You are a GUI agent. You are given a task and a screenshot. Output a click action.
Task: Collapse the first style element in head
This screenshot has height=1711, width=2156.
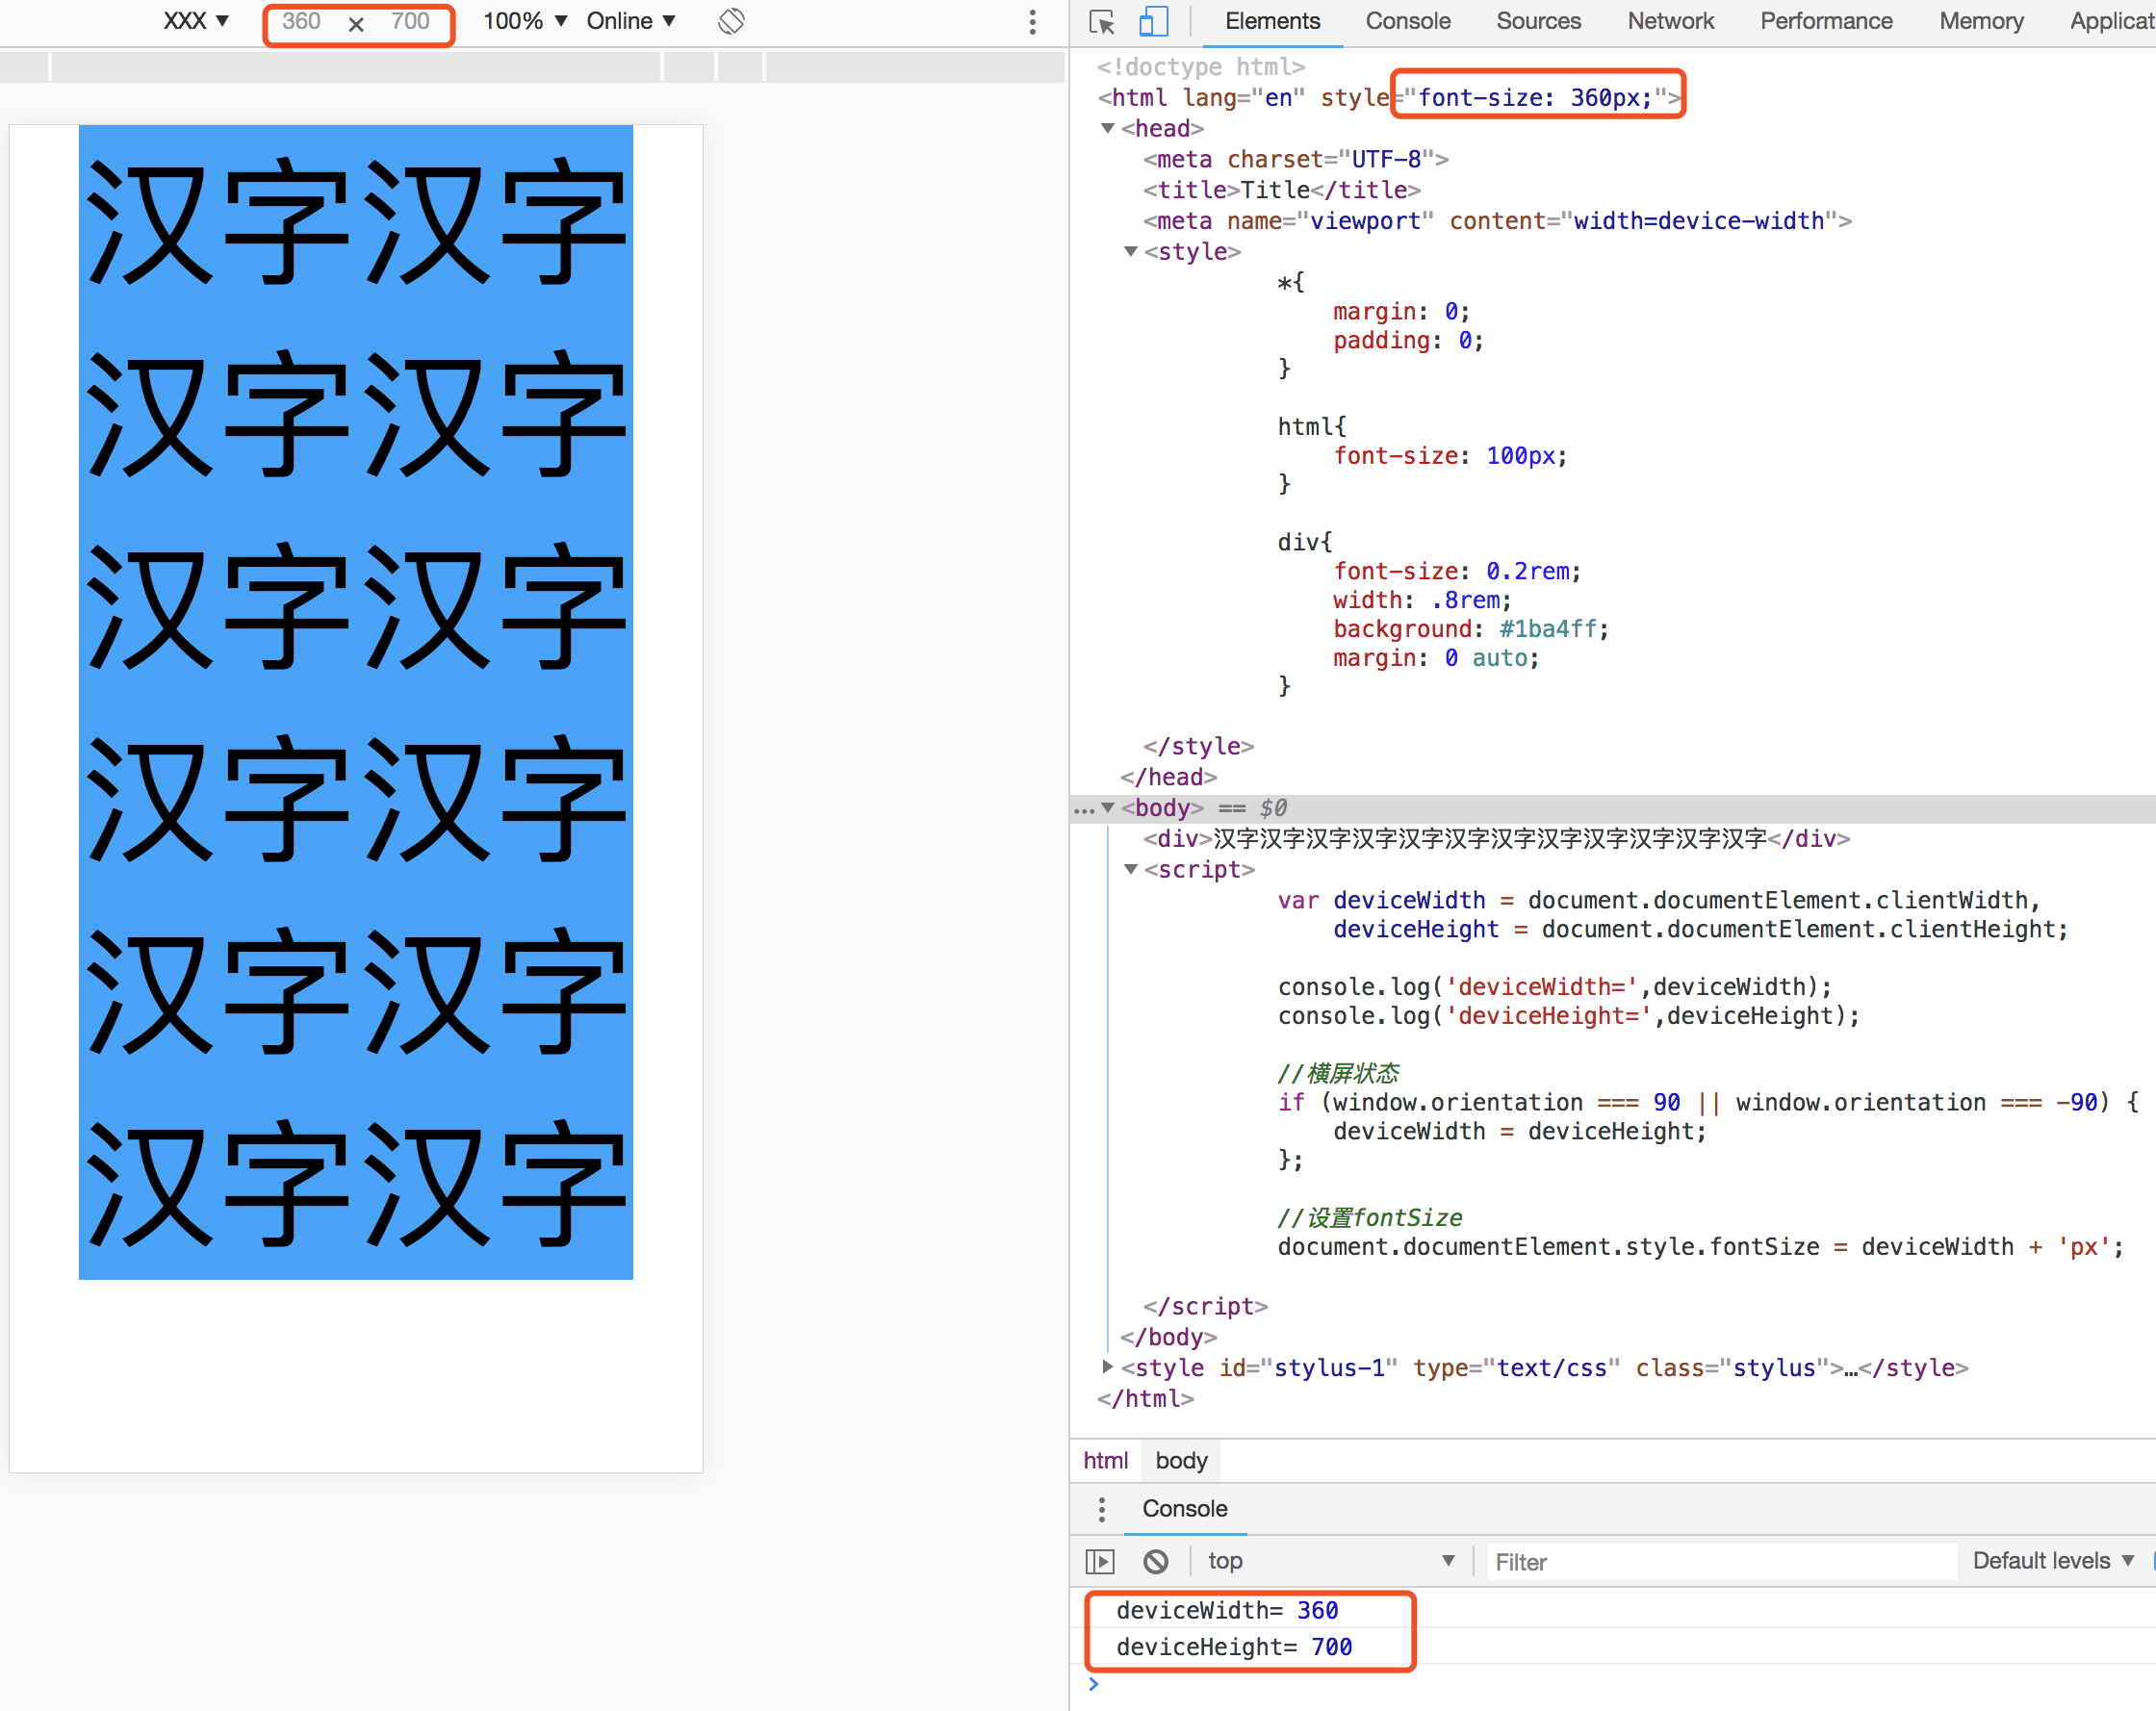1131,252
